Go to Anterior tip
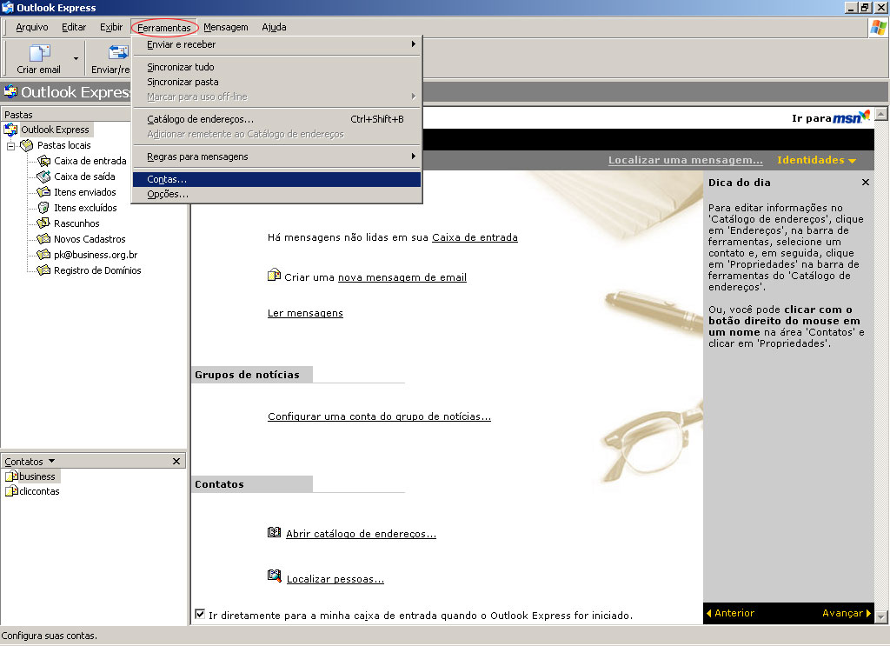Viewport: 890px width, 646px height. click(x=730, y=613)
